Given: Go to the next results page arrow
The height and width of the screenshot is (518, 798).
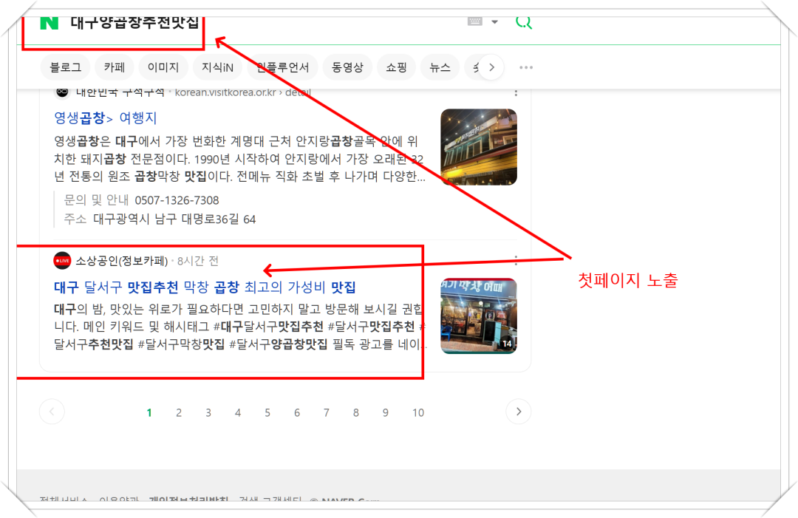Looking at the screenshot, I should (519, 412).
